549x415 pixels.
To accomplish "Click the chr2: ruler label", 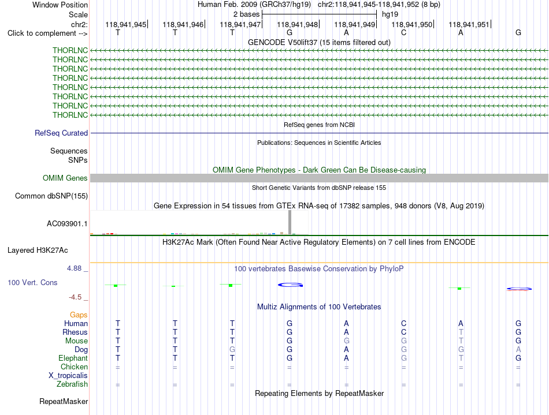I will coord(79,24).
